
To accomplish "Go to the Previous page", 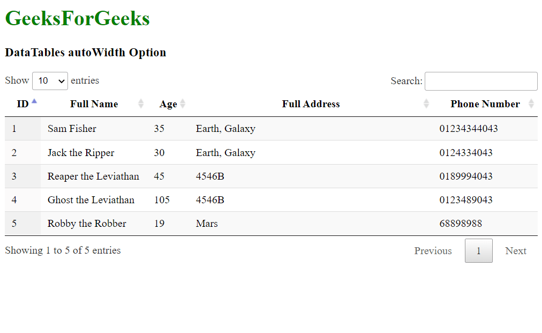I will (x=433, y=251).
